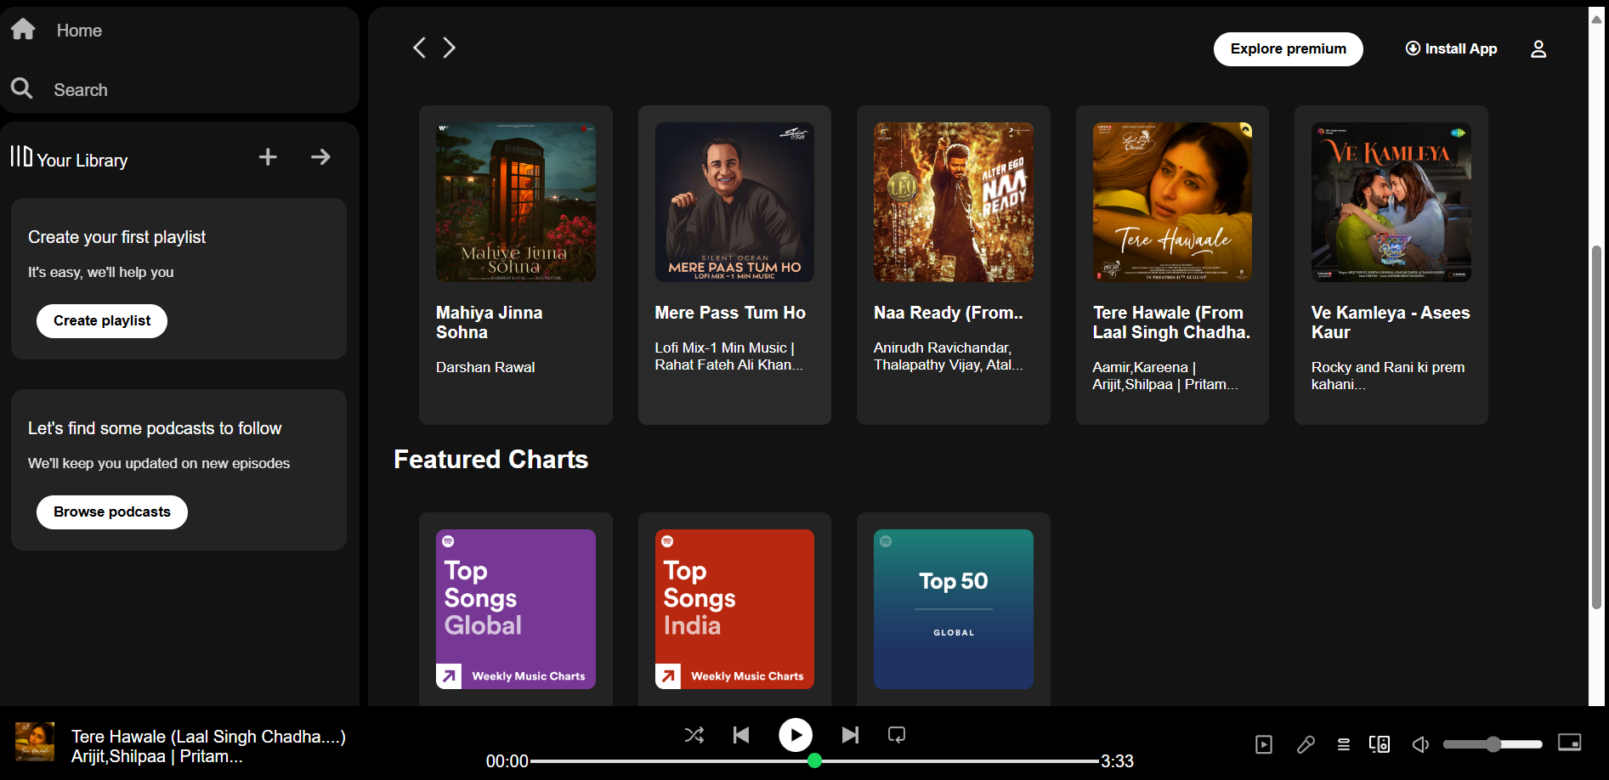Open the Now Playing view icon
The image size is (1609, 780).
[1264, 745]
